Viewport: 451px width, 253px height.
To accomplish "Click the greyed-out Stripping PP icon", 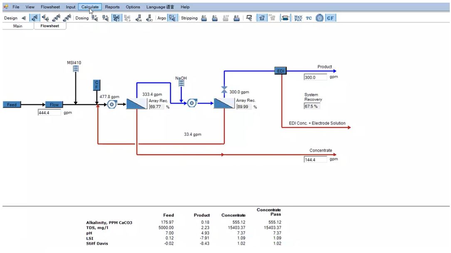I will [x=226, y=18].
